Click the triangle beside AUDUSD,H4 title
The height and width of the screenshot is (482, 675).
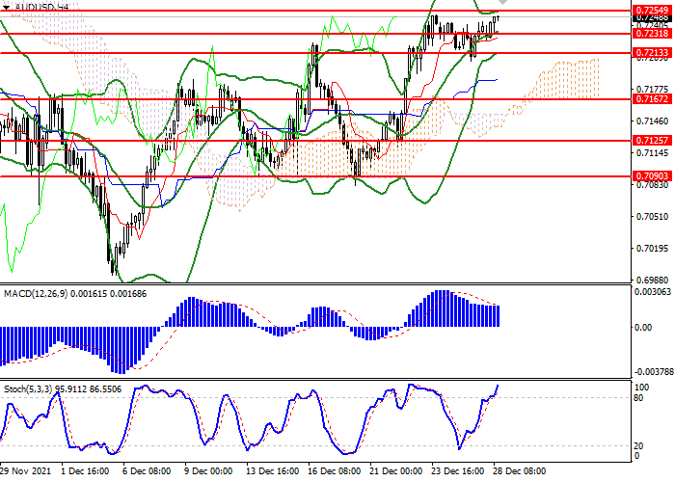pos(6,8)
